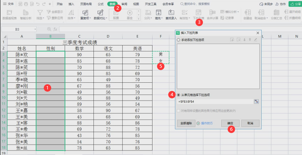Expand the 数据对比 dropdown arrow
This screenshot has width=302, height=155.
(x=106, y=18)
